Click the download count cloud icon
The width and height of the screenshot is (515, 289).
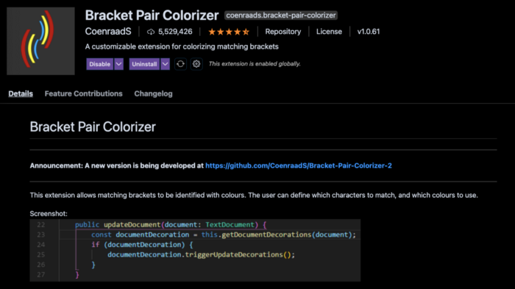point(151,32)
